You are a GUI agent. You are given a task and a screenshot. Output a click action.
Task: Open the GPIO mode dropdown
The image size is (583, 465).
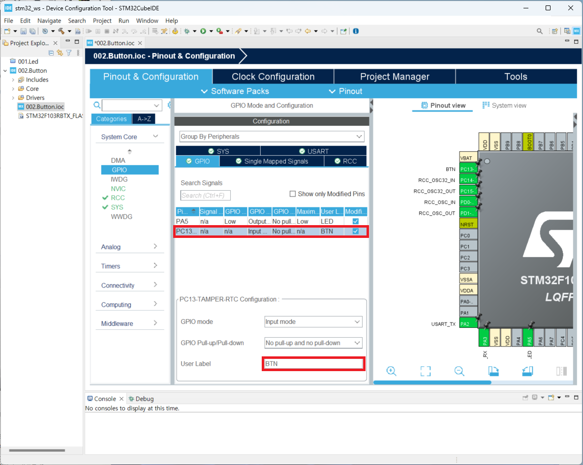coord(313,321)
